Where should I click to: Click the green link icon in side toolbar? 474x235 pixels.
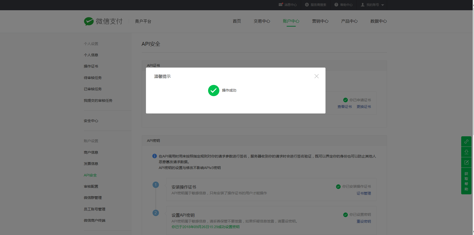(x=466, y=141)
